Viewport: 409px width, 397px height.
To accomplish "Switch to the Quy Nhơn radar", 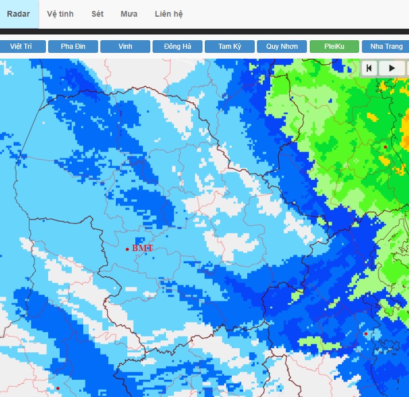I will (x=282, y=47).
